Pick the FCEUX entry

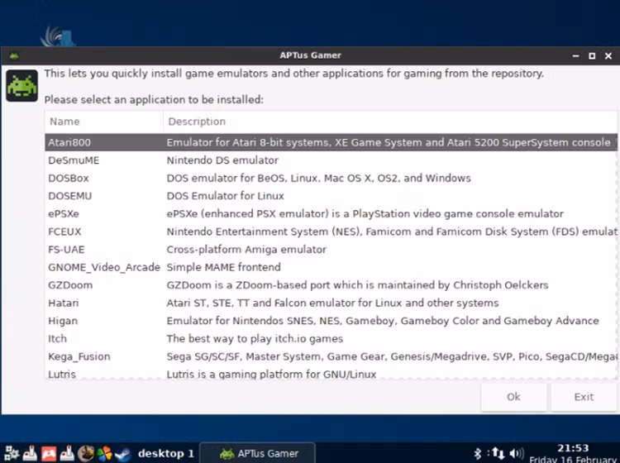331,231
